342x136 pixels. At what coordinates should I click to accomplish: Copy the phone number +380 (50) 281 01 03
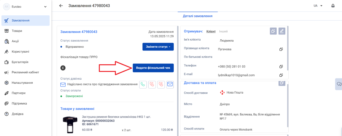(281, 66)
